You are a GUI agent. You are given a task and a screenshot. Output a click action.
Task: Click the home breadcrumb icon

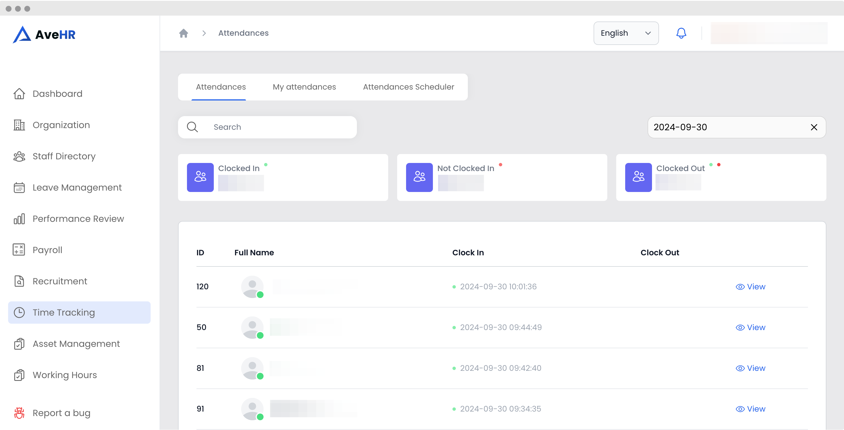click(184, 33)
